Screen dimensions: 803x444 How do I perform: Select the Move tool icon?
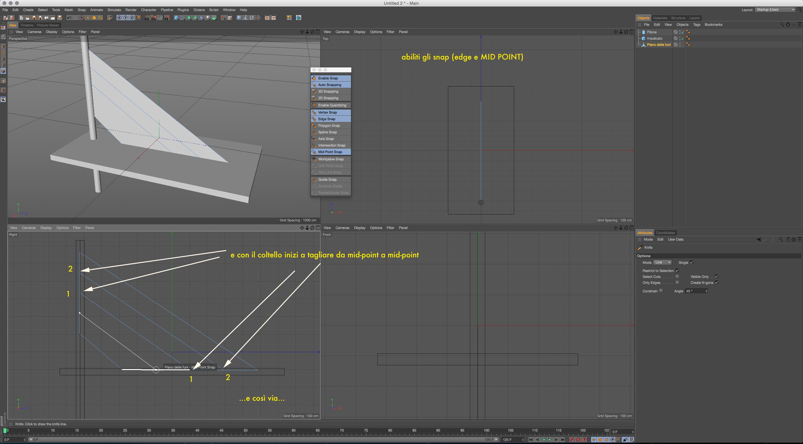(x=88, y=18)
